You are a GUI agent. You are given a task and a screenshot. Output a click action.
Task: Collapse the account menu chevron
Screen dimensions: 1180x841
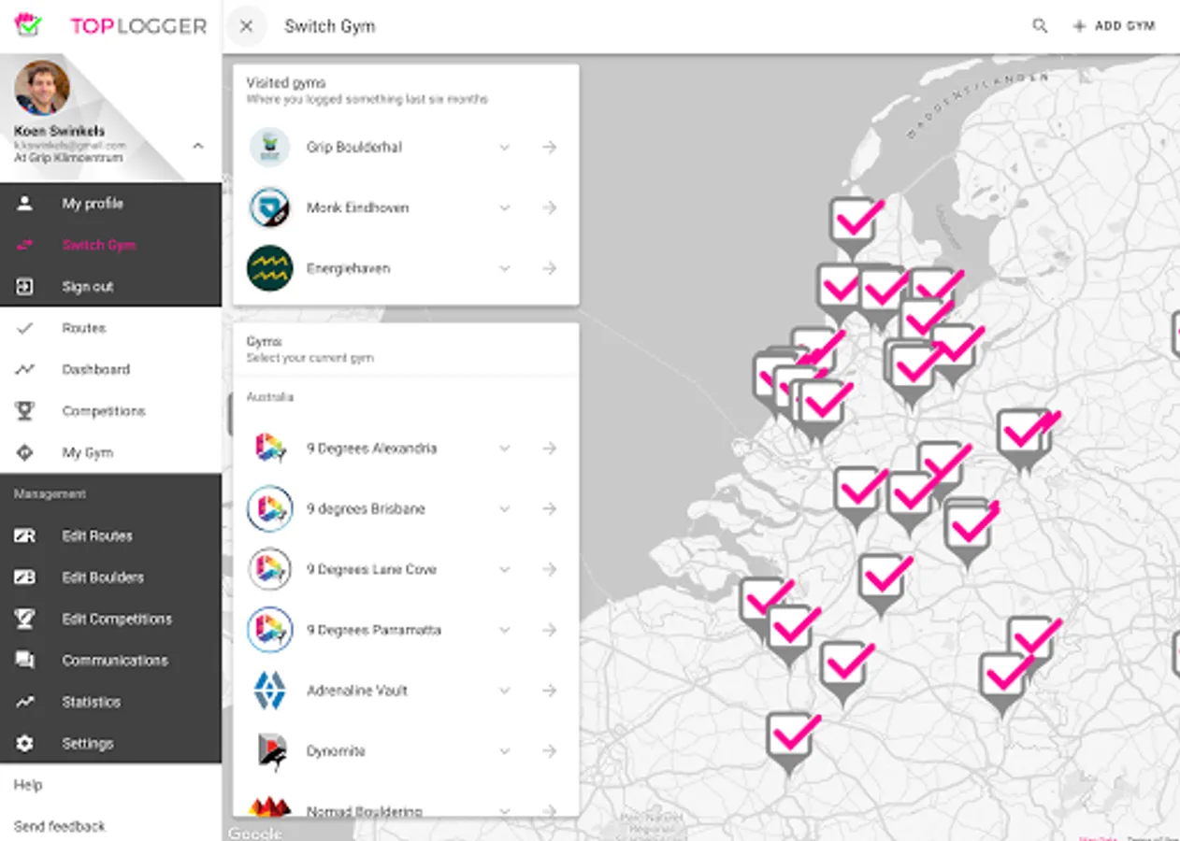click(x=198, y=145)
